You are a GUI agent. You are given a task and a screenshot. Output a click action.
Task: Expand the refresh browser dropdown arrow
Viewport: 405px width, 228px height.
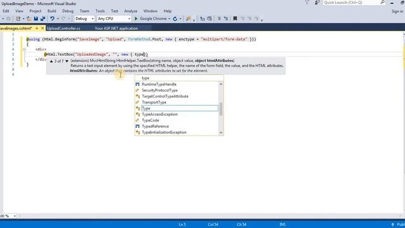click(180, 19)
